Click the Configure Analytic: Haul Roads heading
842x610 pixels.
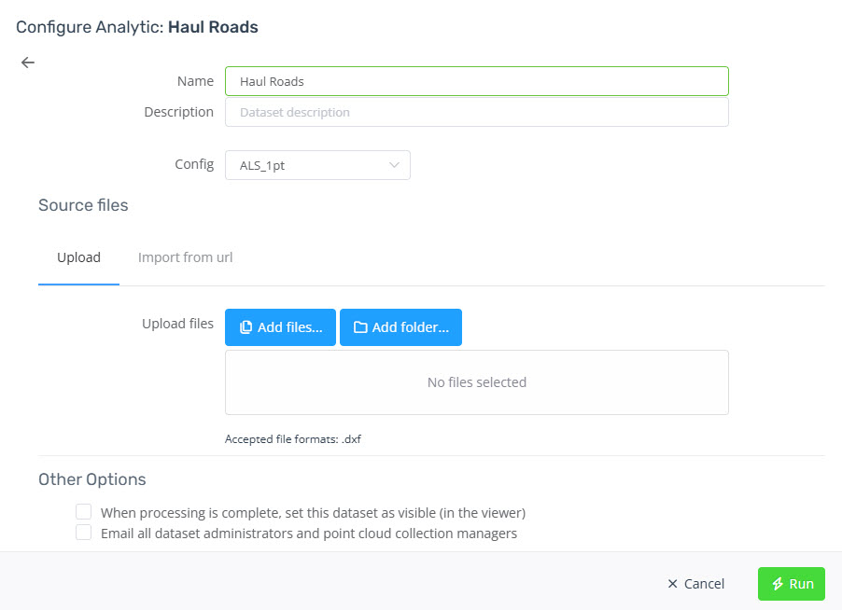coord(136,27)
